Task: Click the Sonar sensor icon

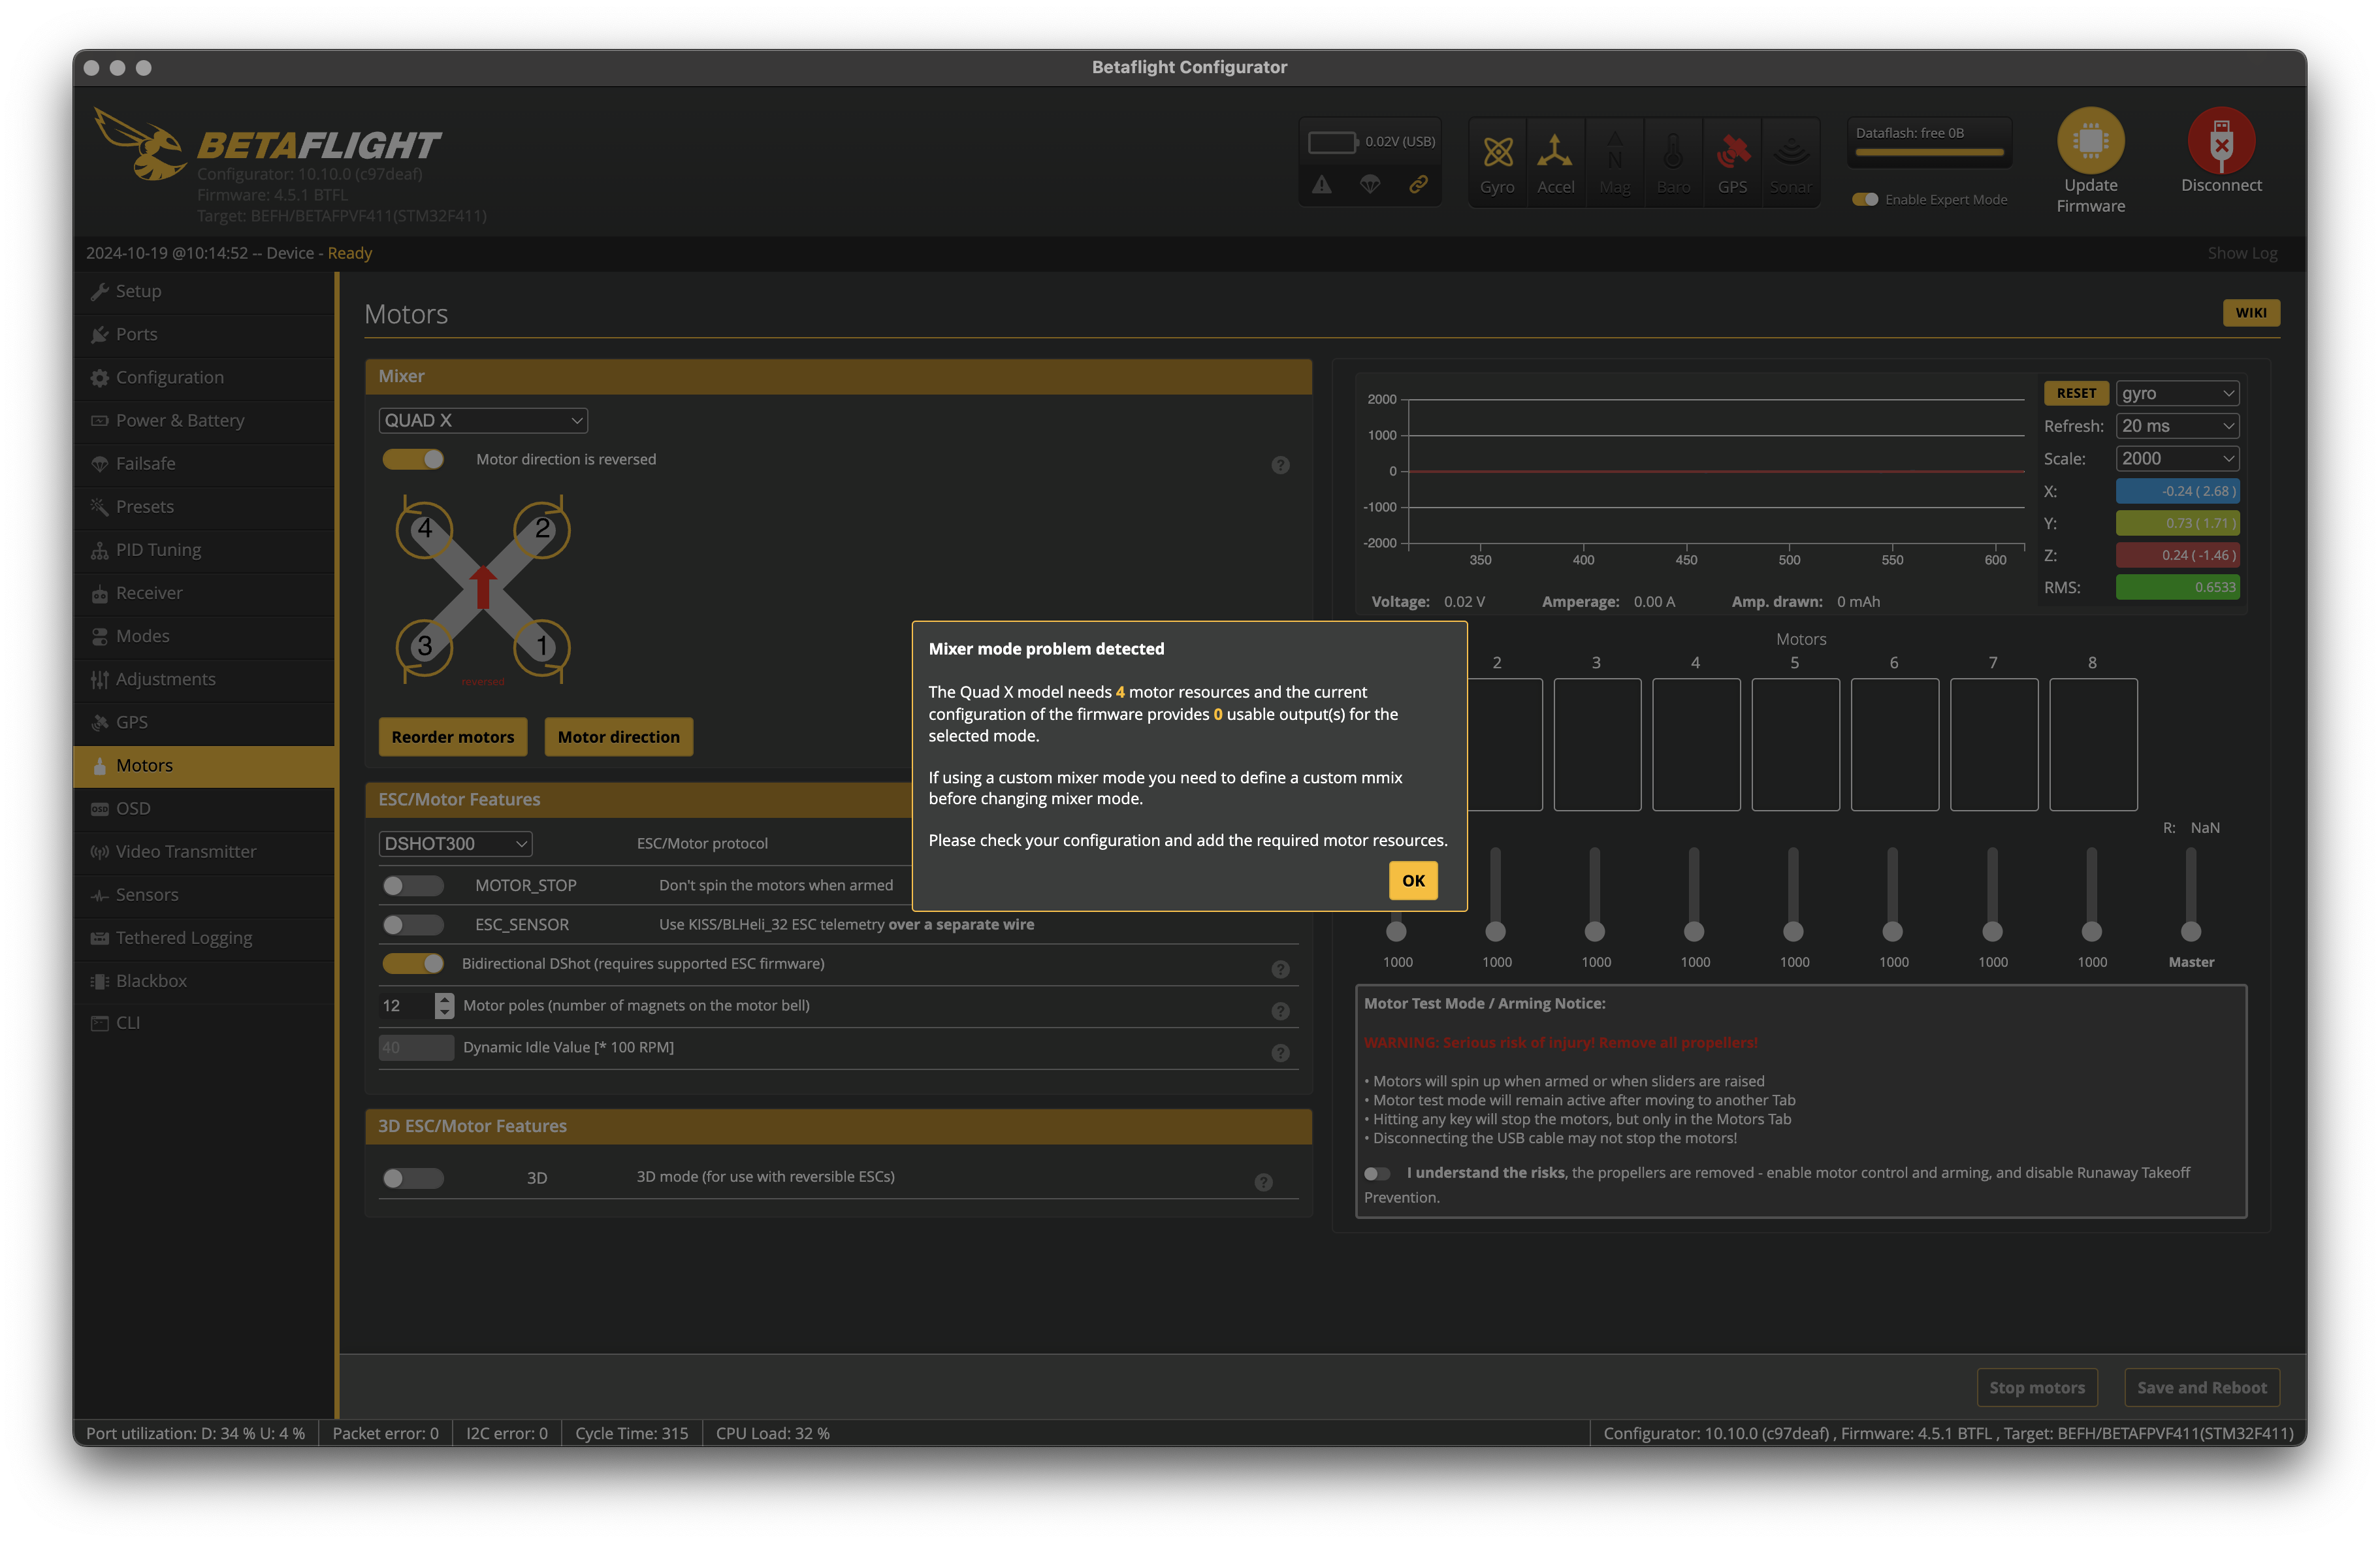Action: tap(1791, 152)
